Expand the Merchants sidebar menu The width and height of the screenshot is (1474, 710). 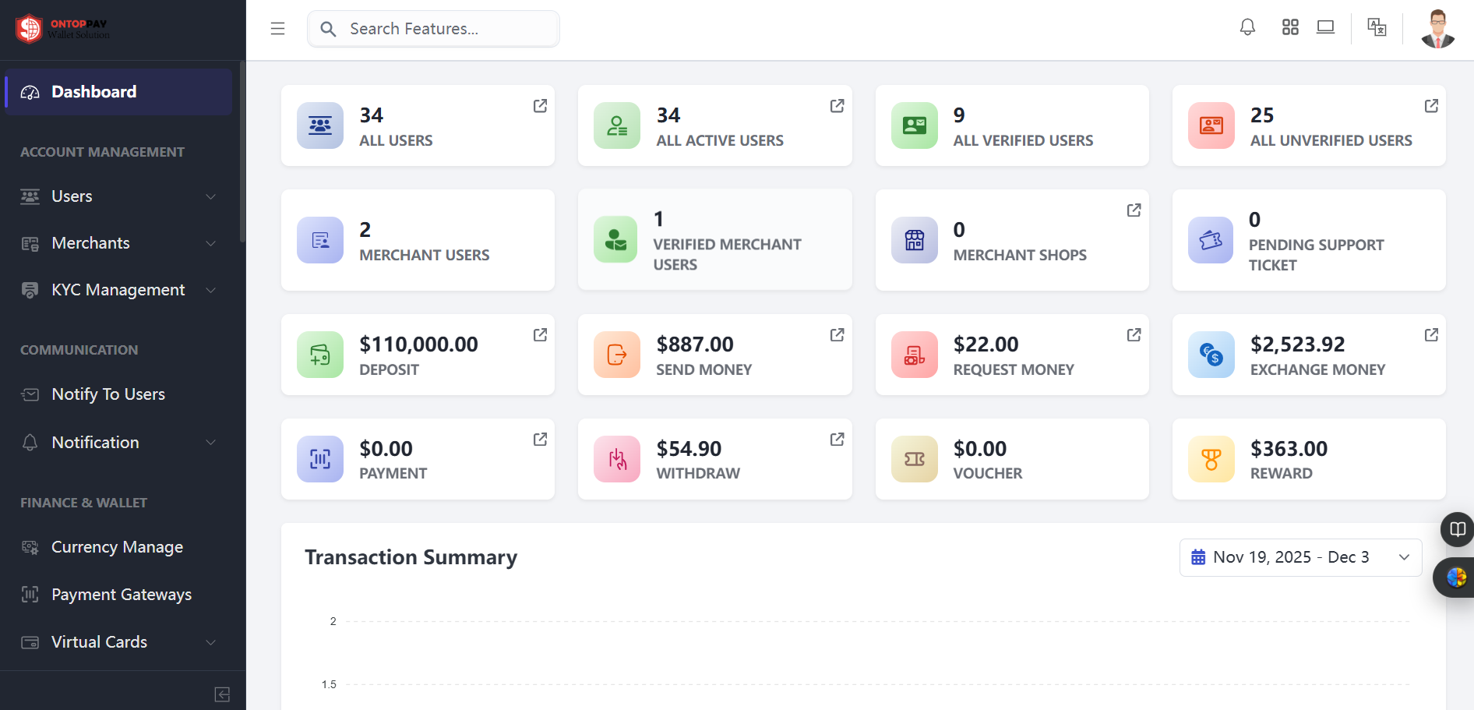pos(118,243)
